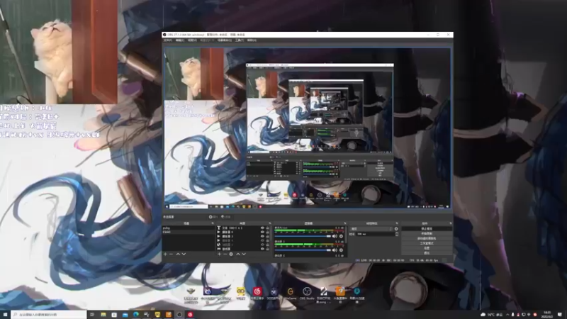The image size is (567, 319).
Task: Click the WeGame desktop shortcut
Action: coord(290,293)
